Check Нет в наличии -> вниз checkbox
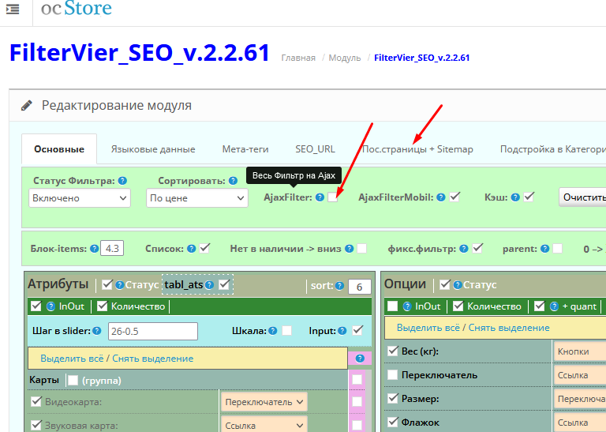 362,248
